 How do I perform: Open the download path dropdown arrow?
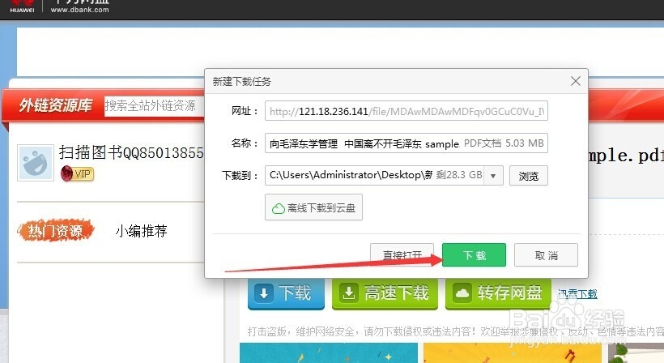point(493,175)
